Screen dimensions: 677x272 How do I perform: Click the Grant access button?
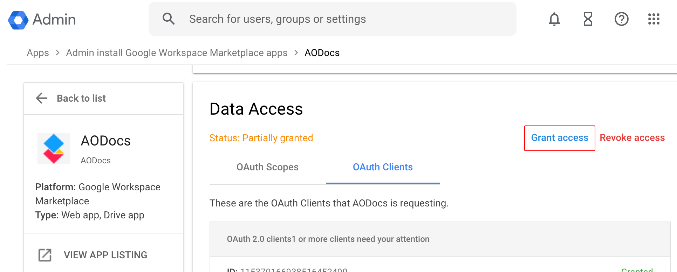pyautogui.click(x=560, y=138)
